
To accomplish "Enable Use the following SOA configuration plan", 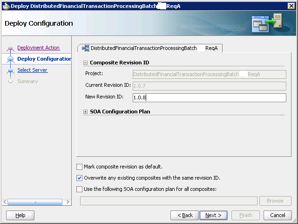I will pos(79,189).
